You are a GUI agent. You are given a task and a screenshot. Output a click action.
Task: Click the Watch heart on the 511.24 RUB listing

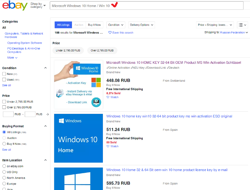[108, 146]
